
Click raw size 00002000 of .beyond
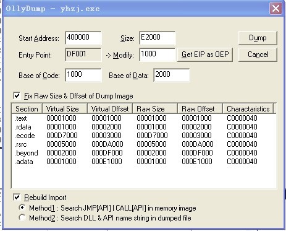tap(151, 153)
